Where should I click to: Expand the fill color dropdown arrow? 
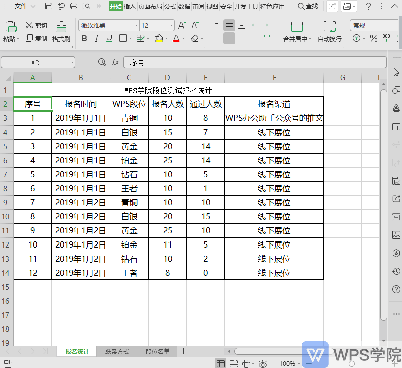(166, 39)
